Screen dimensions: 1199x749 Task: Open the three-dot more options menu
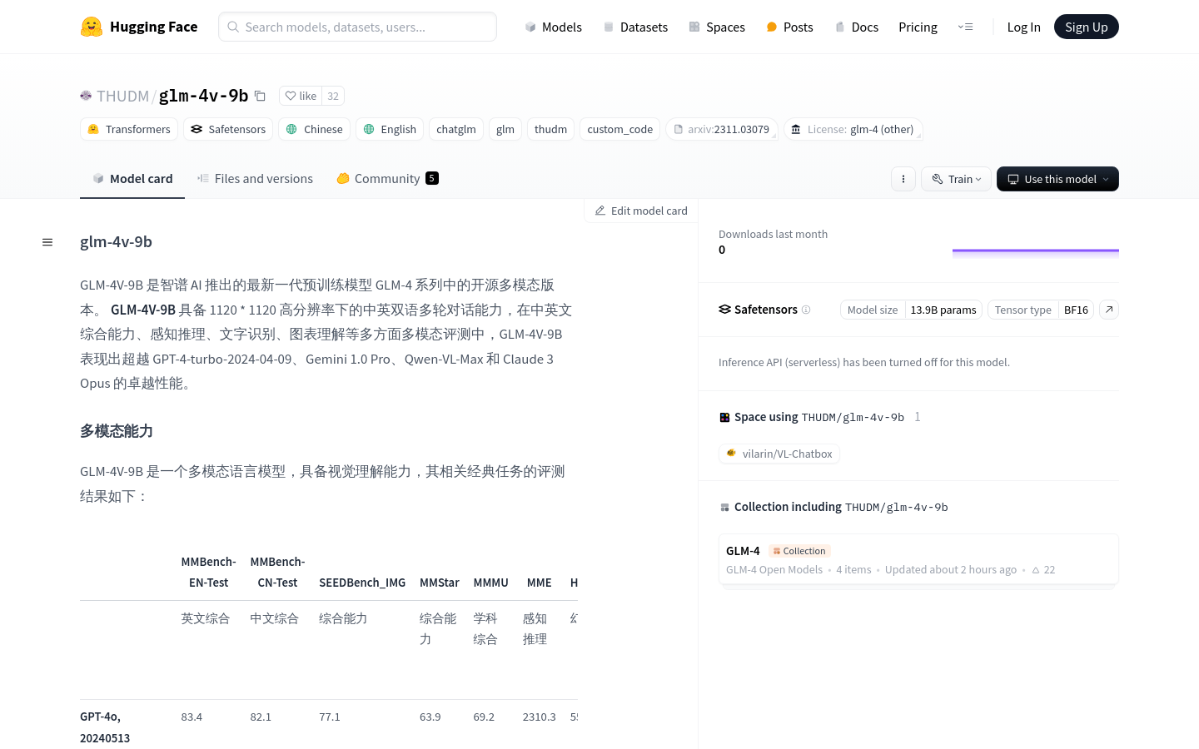(903, 179)
